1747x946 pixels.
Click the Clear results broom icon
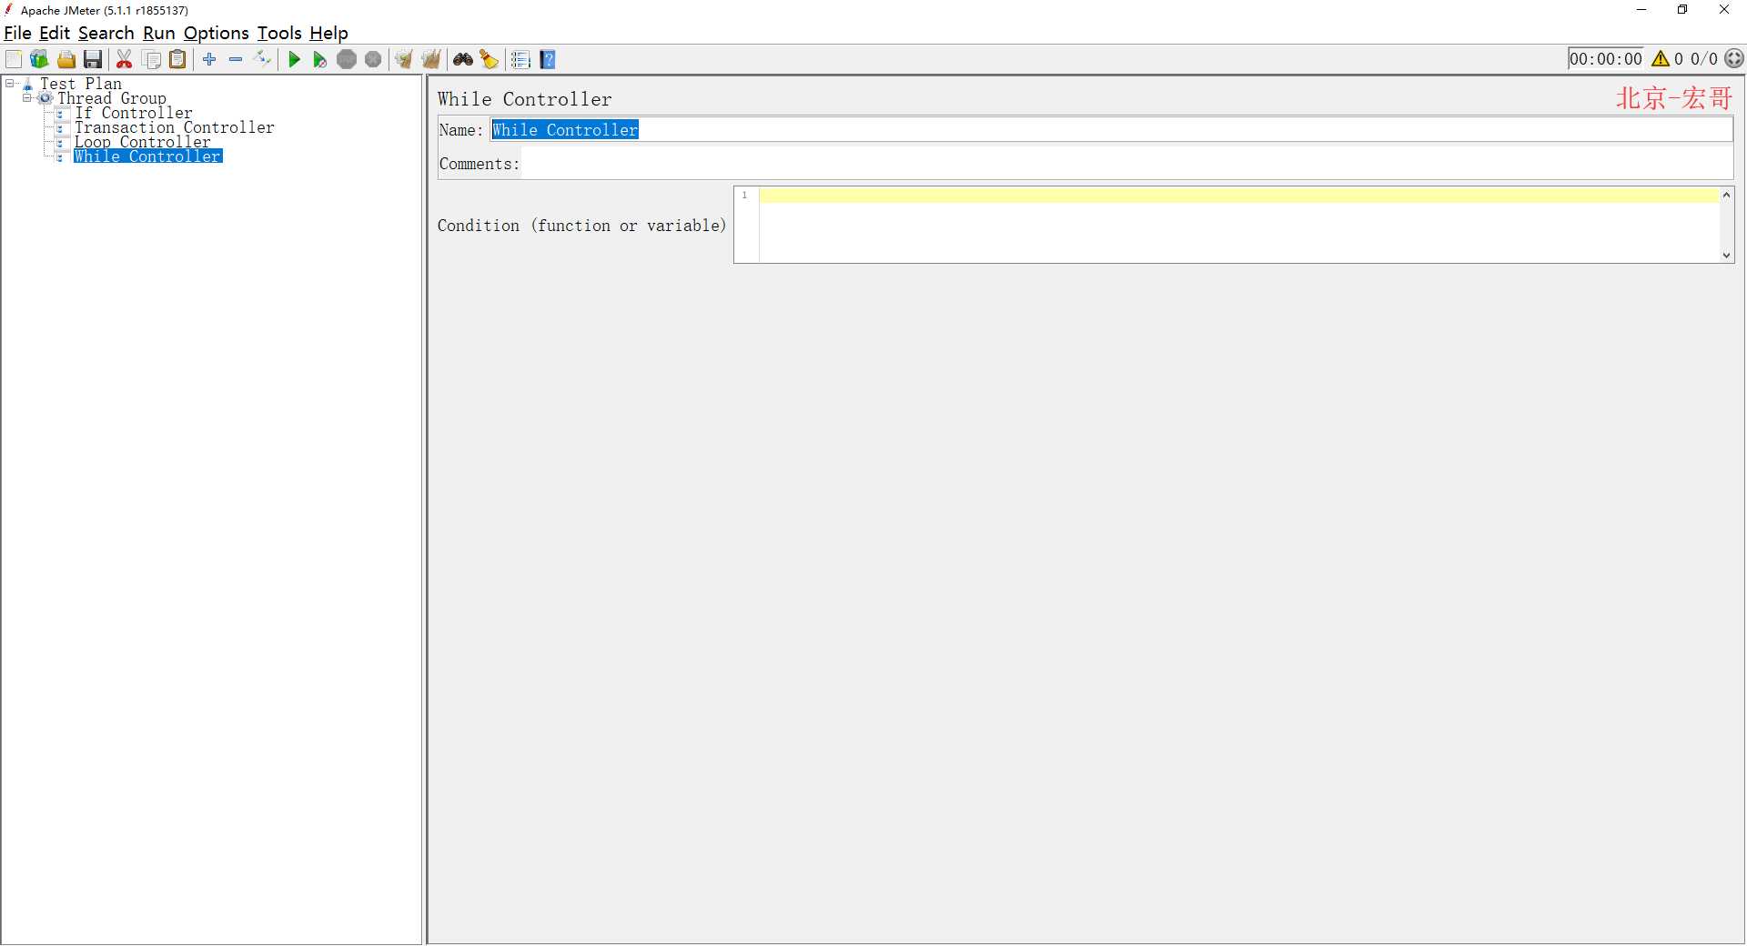[x=404, y=60]
